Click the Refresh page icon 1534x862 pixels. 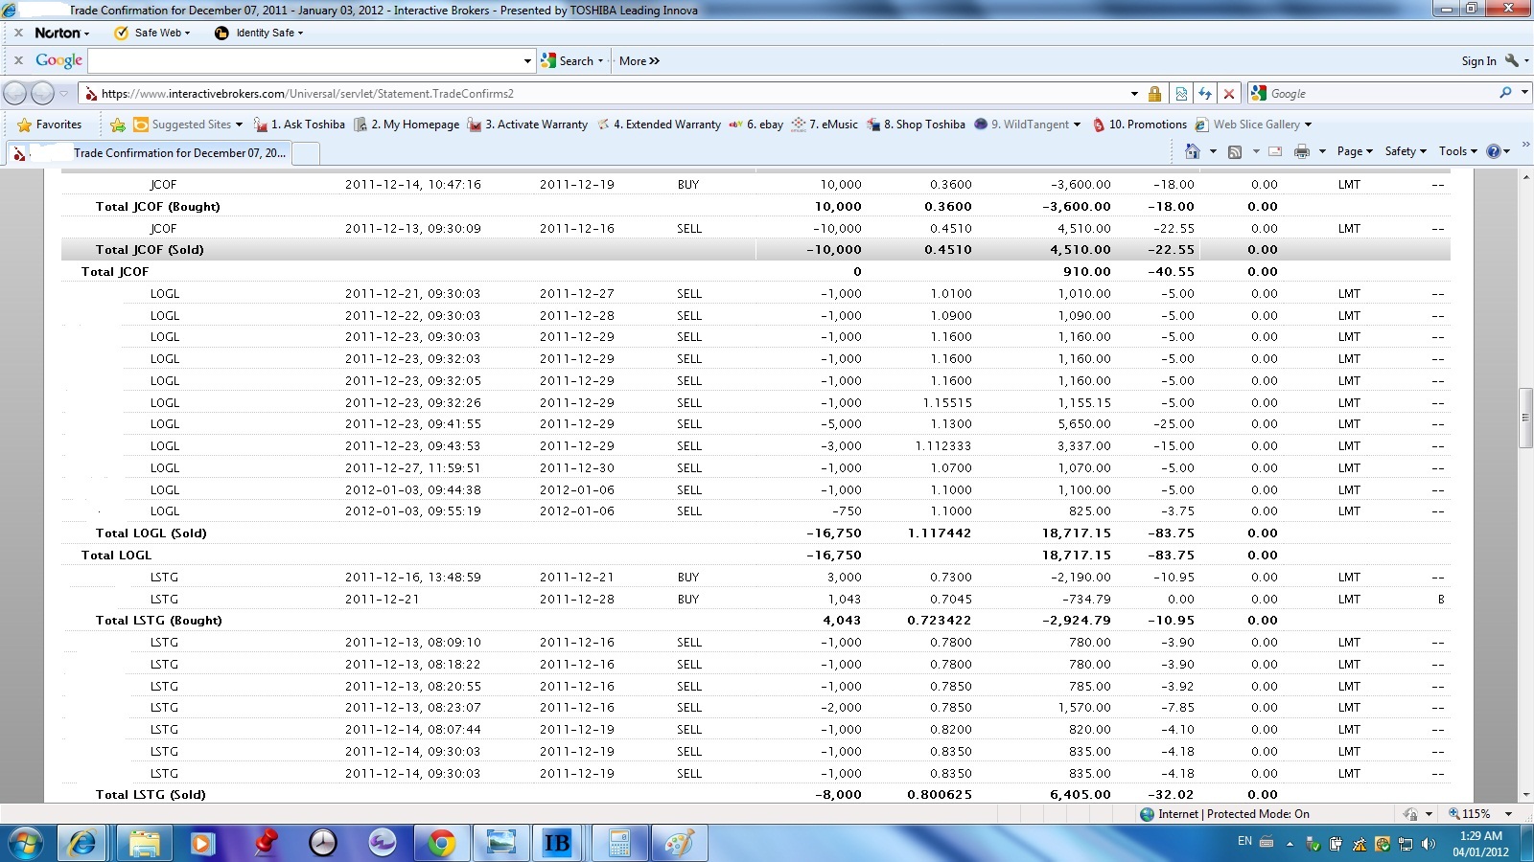[x=1205, y=94]
